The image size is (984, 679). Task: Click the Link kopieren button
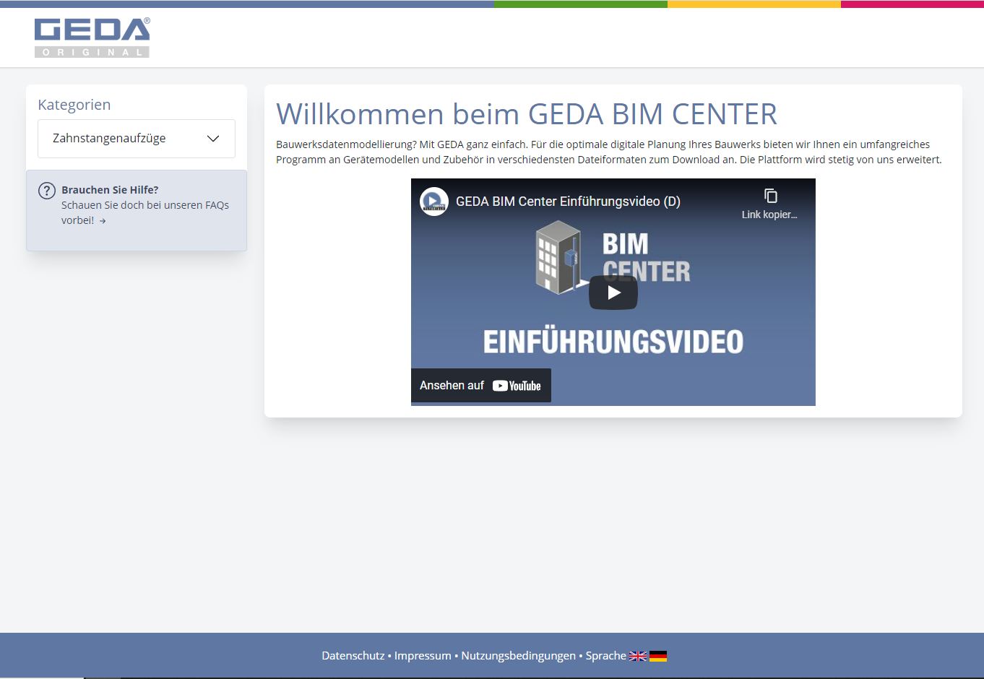pyautogui.click(x=769, y=202)
